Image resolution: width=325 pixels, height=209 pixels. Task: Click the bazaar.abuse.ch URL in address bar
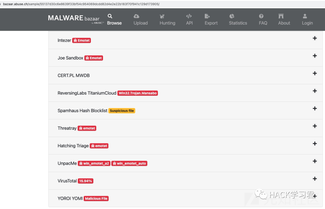click(x=81, y=4)
